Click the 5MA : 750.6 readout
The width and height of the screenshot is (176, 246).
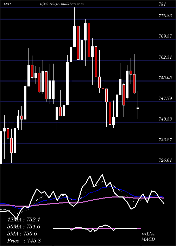(22, 234)
